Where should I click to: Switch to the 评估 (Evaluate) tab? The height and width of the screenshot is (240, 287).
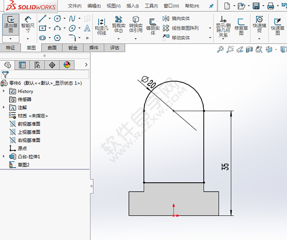pyautogui.click(x=115, y=48)
